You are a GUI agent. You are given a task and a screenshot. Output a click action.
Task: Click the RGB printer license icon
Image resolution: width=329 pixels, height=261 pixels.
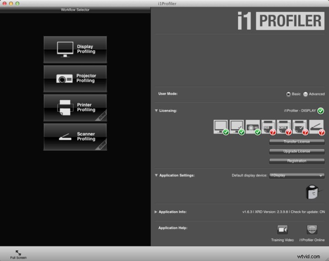tap(268, 127)
